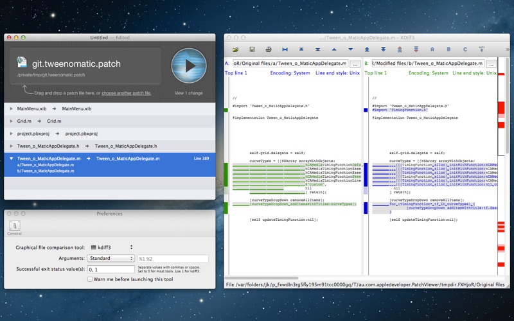Click file B path input field
Screen dimensions: 514x321
(x=428, y=63)
